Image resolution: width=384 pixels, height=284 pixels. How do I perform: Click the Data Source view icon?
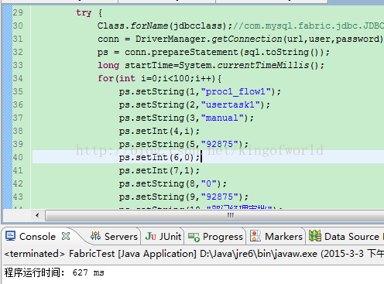coord(315,236)
